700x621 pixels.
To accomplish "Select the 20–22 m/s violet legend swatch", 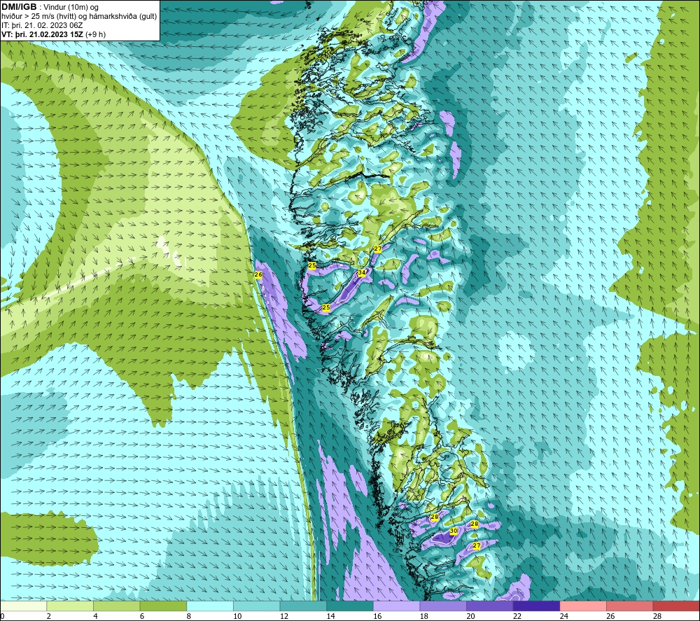I will pos(490,606).
